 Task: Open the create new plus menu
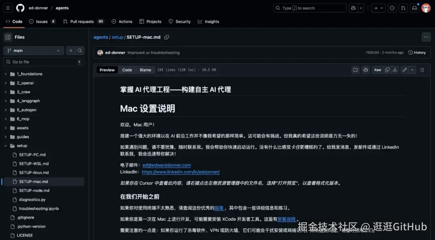click(377, 8)
